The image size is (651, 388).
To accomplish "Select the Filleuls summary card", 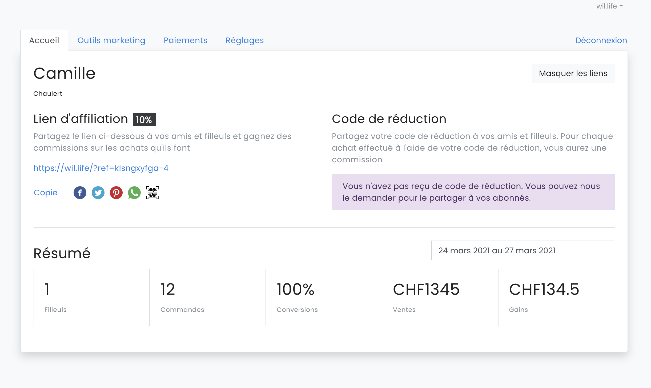I will [92, 298].
